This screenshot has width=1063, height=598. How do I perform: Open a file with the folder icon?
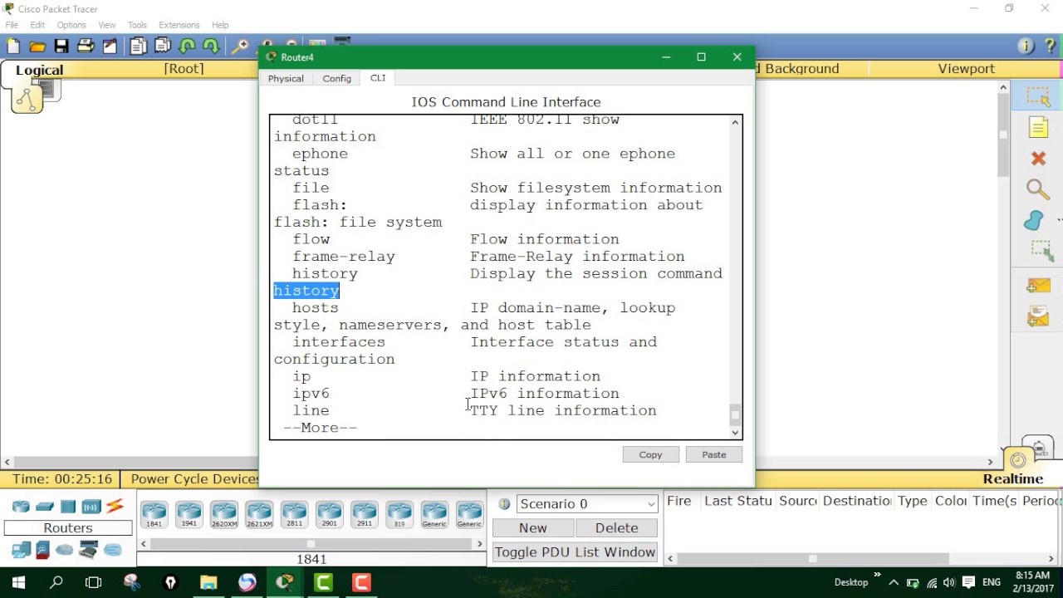pyautogui.click(x=37, y=47)
